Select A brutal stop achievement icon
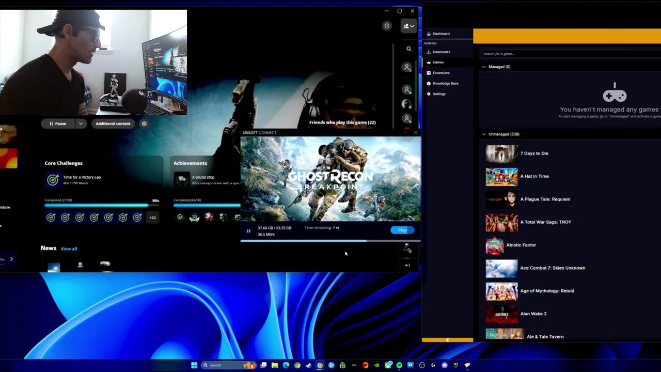This screenshot has height=372, width=661. point(182,179)
